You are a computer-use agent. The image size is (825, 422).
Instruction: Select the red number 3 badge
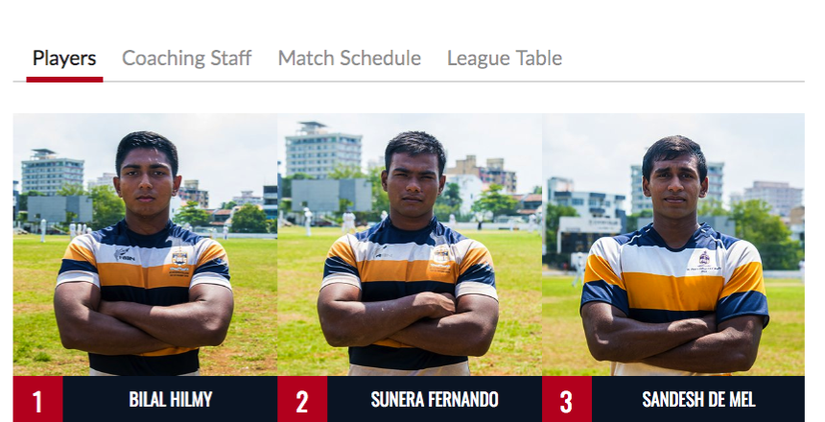567,399
